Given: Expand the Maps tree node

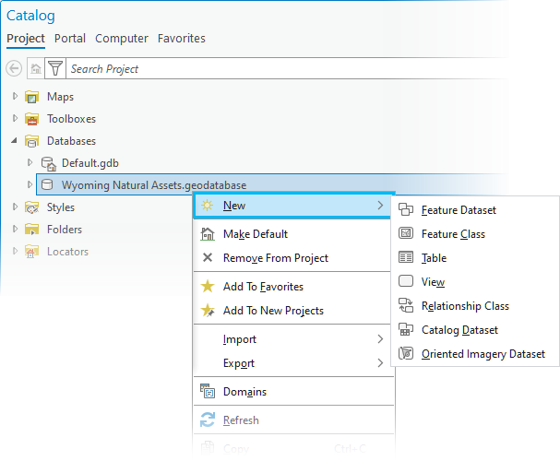Looking at the screenshot, I should click(15, 97).
